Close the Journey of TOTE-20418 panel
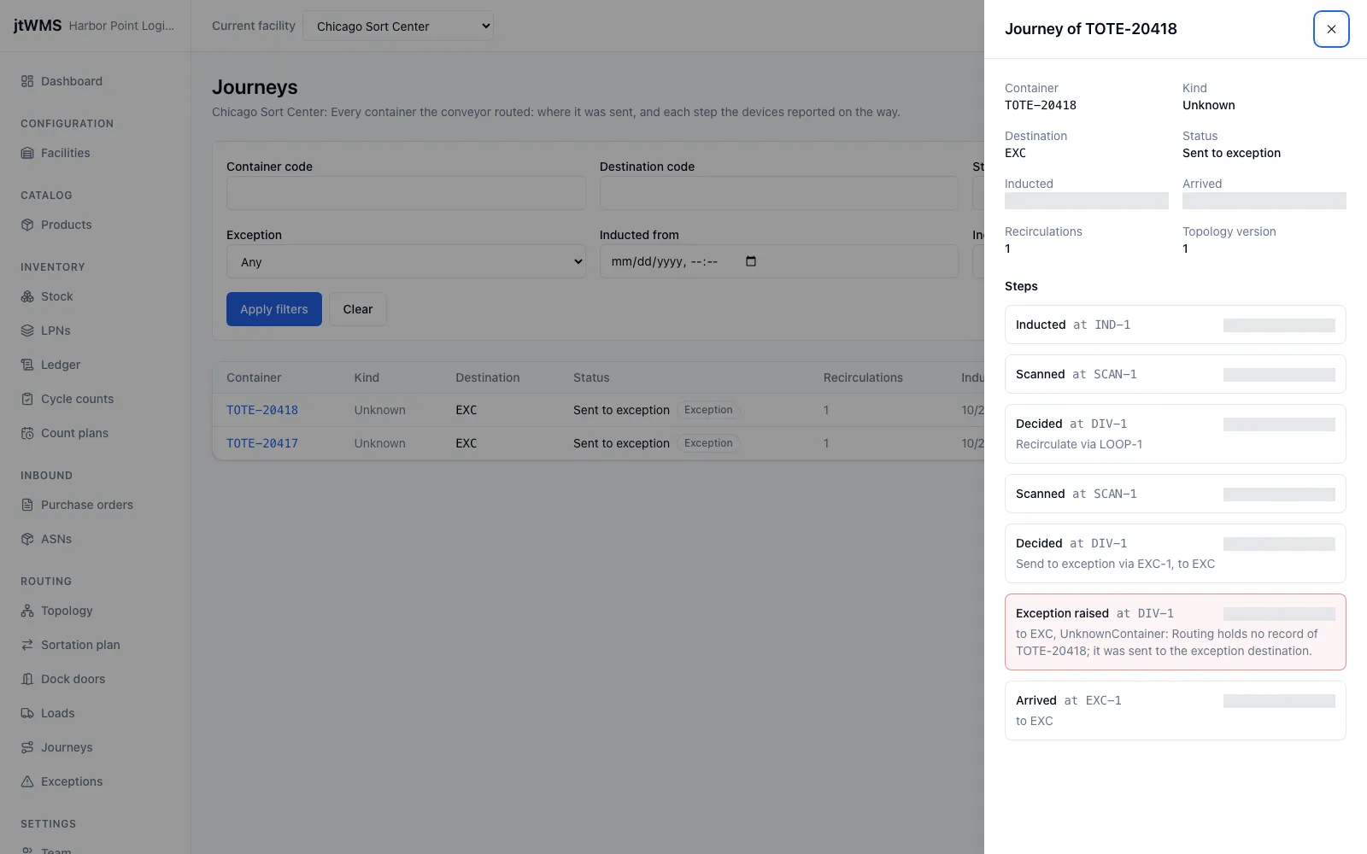Screen dimensions: 1367x854 tap(1331, 29)
